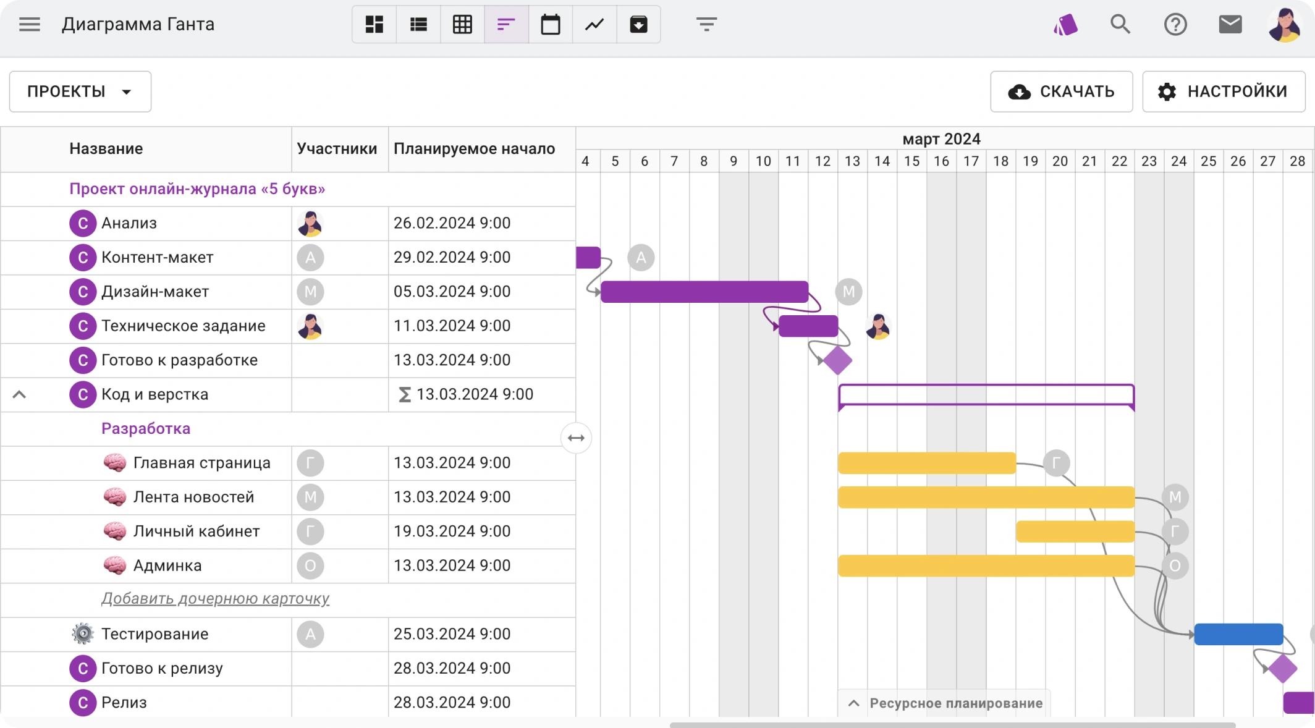
Task: Switch to the table grid view
Action: 462,25
